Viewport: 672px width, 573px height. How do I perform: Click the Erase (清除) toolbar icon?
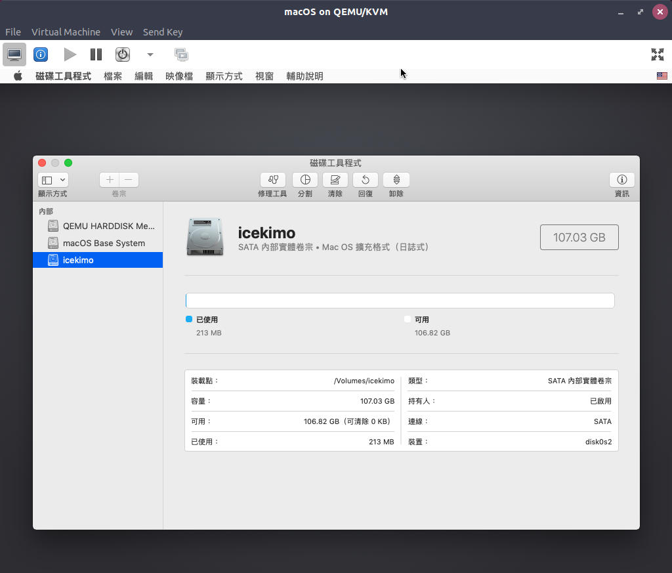coord(335,180)
